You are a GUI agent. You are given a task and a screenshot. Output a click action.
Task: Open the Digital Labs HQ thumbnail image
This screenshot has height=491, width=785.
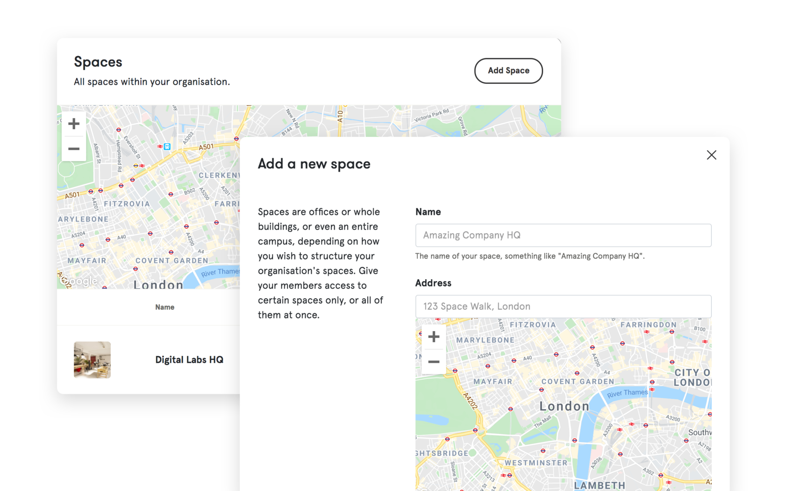tap(92, 360)
